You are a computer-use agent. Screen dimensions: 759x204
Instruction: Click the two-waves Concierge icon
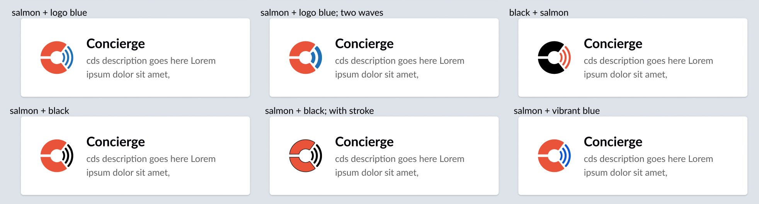(305, 58)
